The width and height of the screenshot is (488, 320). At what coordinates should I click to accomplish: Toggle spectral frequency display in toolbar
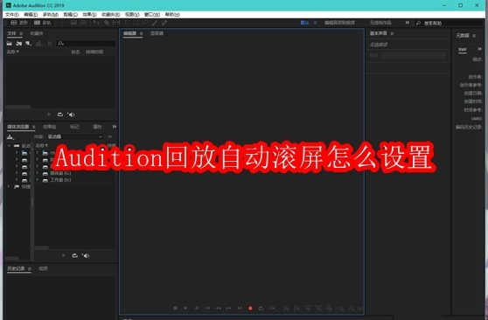pos(73,23)
